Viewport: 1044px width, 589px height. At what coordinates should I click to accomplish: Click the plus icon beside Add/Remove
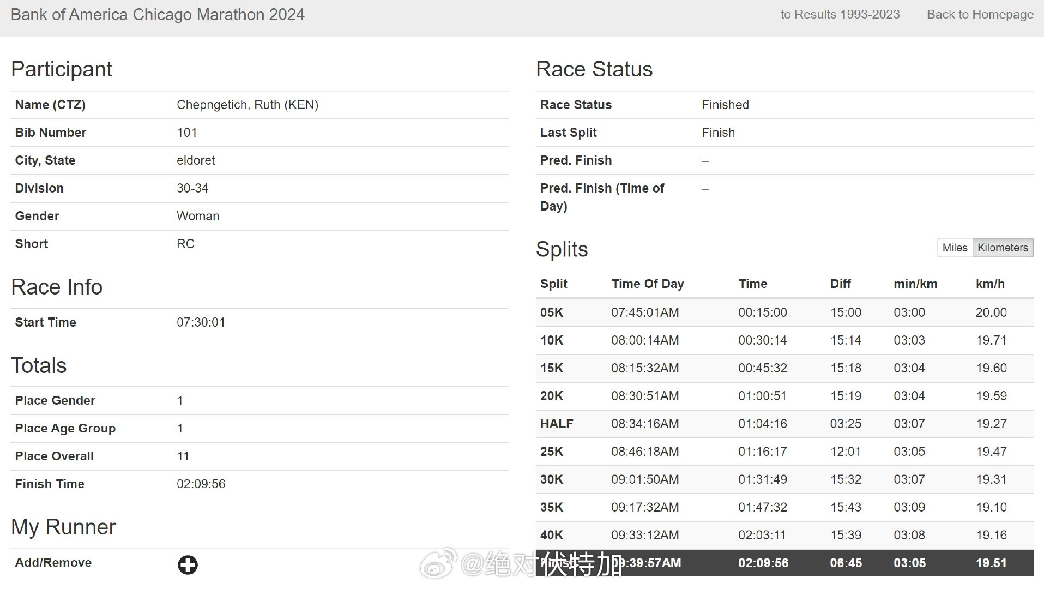point(188,565)
